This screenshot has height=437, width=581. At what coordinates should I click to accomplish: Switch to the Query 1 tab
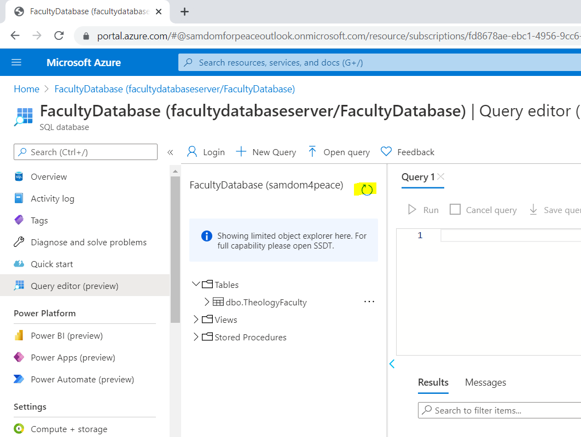tap(418, 177)
